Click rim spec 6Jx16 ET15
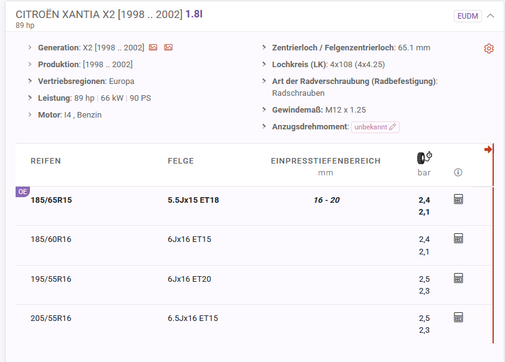Image resolution: width=505 pixels, height=362 pixels. pyautogui.click(x=190, y=239)
